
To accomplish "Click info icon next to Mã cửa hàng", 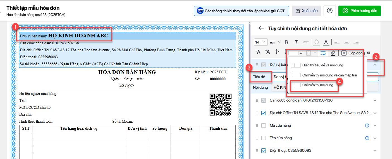I will pyautogui.click(x=367, y=126).
